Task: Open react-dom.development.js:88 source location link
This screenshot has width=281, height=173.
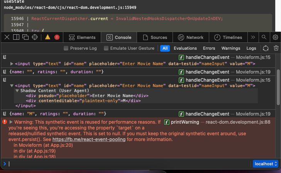Action: click(x=238, y=122)
